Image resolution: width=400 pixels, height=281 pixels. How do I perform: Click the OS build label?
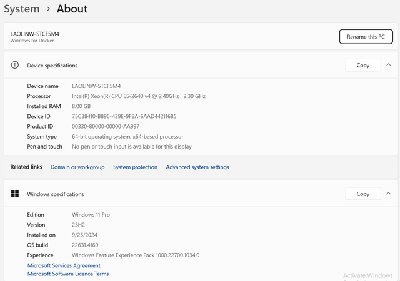[37, 245]
